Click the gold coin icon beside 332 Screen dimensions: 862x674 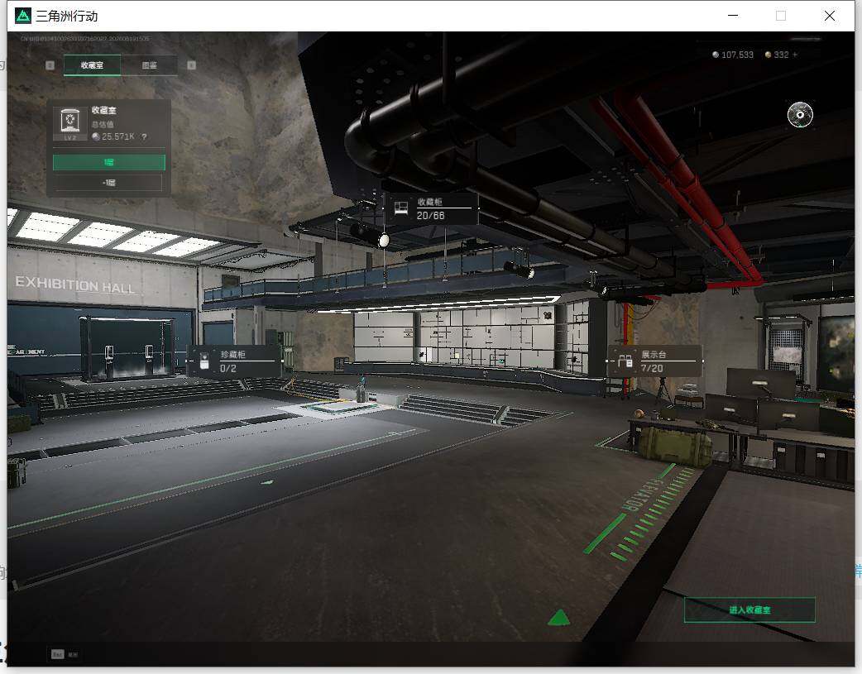tap(768, 55)
